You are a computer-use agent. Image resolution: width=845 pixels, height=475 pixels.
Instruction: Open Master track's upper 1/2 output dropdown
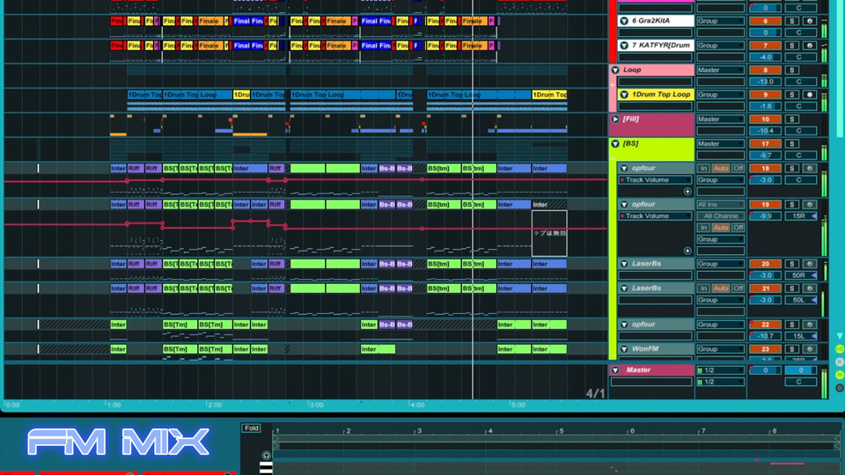click(721, 370)
